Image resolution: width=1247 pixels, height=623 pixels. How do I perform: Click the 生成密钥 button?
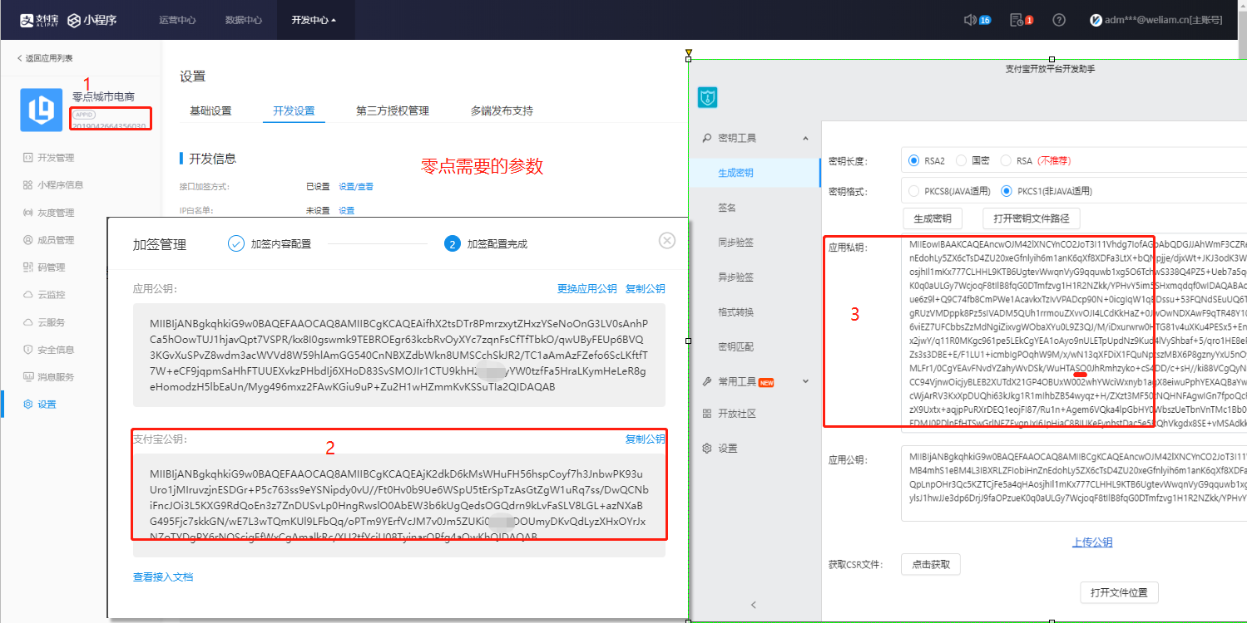(933, 218)
